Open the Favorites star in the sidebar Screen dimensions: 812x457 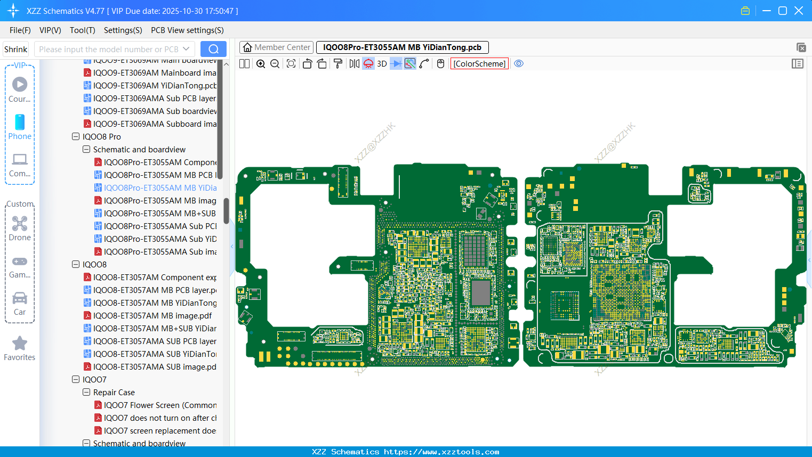(x=20, y=348)
